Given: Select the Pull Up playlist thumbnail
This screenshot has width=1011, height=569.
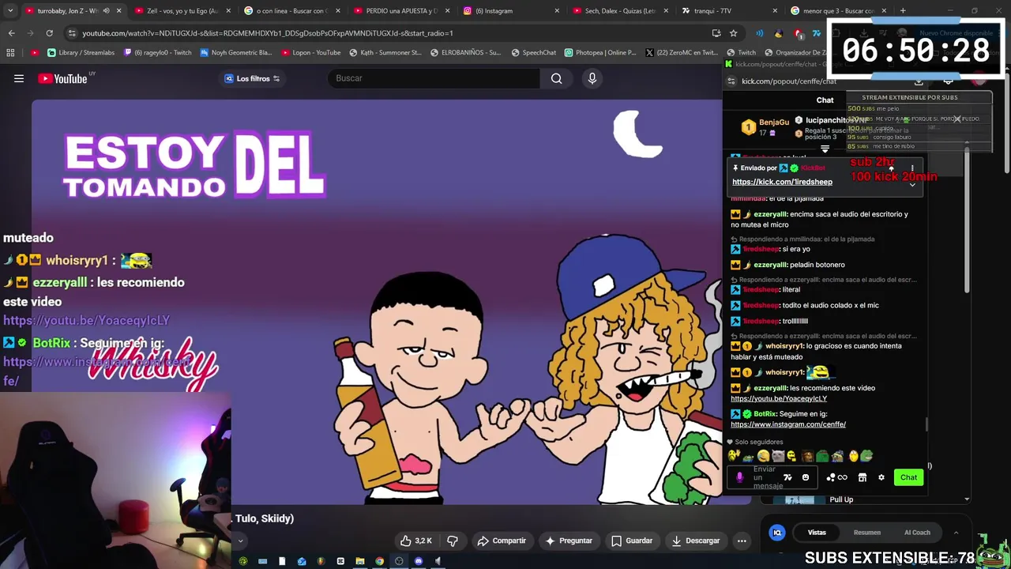Looking at the screenshot, I should coord(799,499).
